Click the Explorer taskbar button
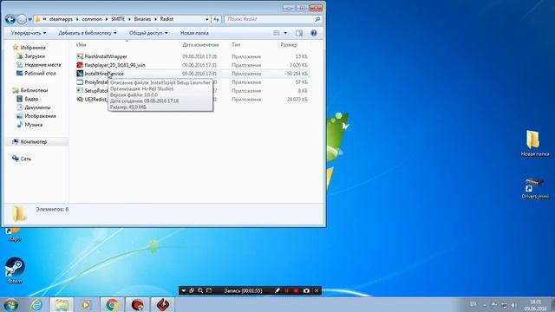The image size is (555, 312). pyautogui.click(x=62, y=304)
